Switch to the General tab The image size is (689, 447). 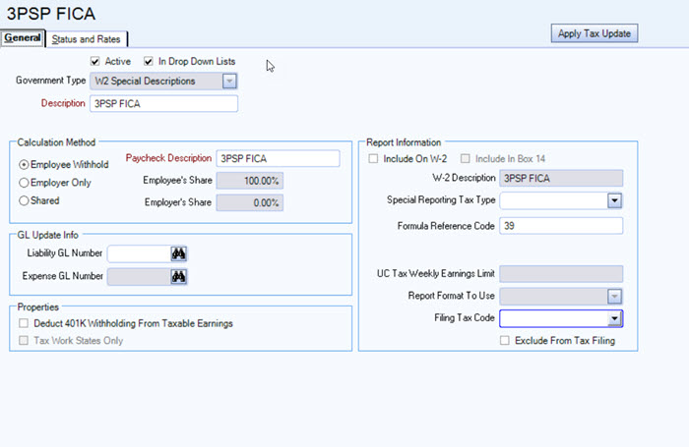[x=23, y=38]
